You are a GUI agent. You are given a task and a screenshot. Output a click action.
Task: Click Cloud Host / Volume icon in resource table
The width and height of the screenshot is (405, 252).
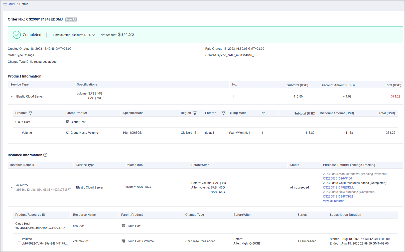pyautogui.click(x=123, y=241)
